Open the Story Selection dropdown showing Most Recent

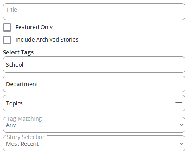point(94,143)
